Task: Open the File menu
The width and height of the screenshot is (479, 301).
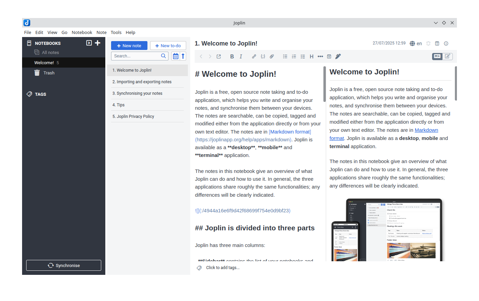Action: click(28, 32)
